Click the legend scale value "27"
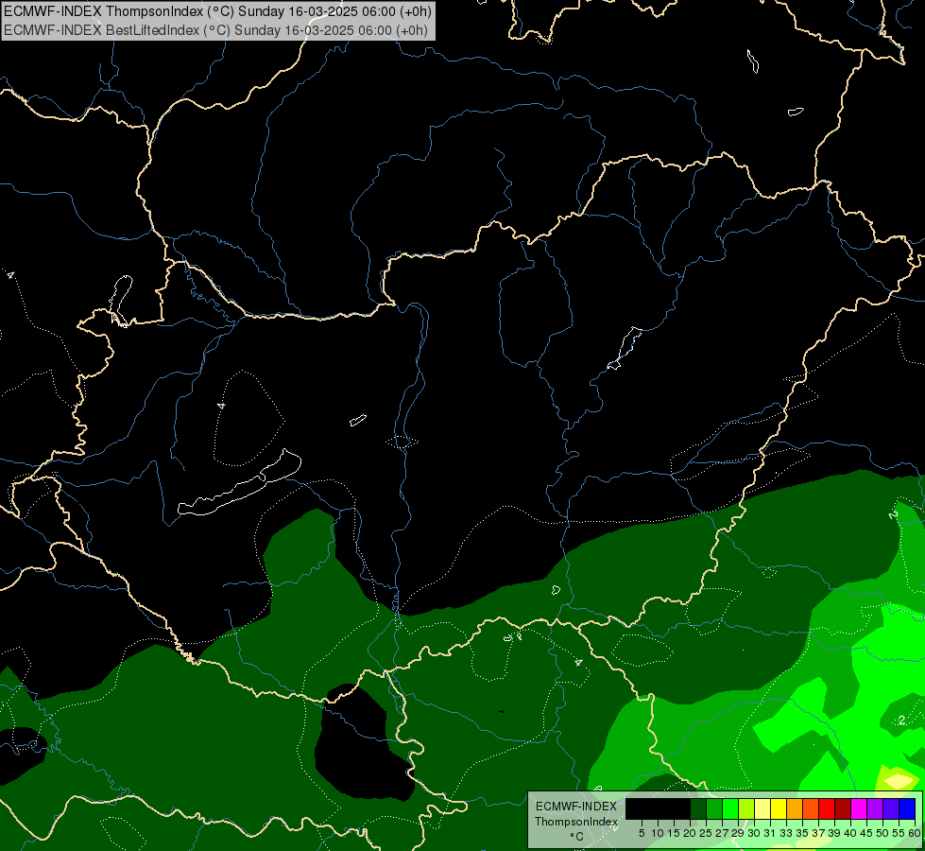This screenshot has height=851, width=925. (x=722, y=833)
